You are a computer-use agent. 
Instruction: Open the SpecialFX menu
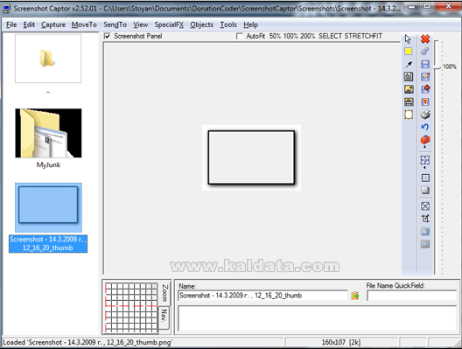point(169,24)
